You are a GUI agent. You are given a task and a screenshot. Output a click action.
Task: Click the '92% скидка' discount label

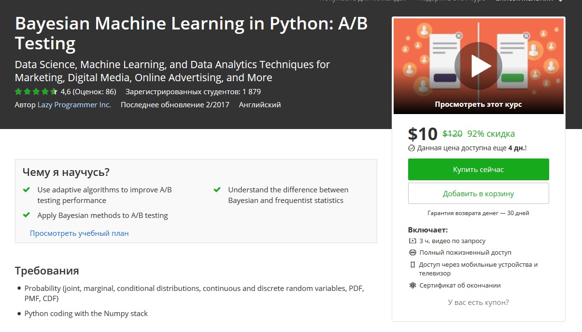(491, 134)
